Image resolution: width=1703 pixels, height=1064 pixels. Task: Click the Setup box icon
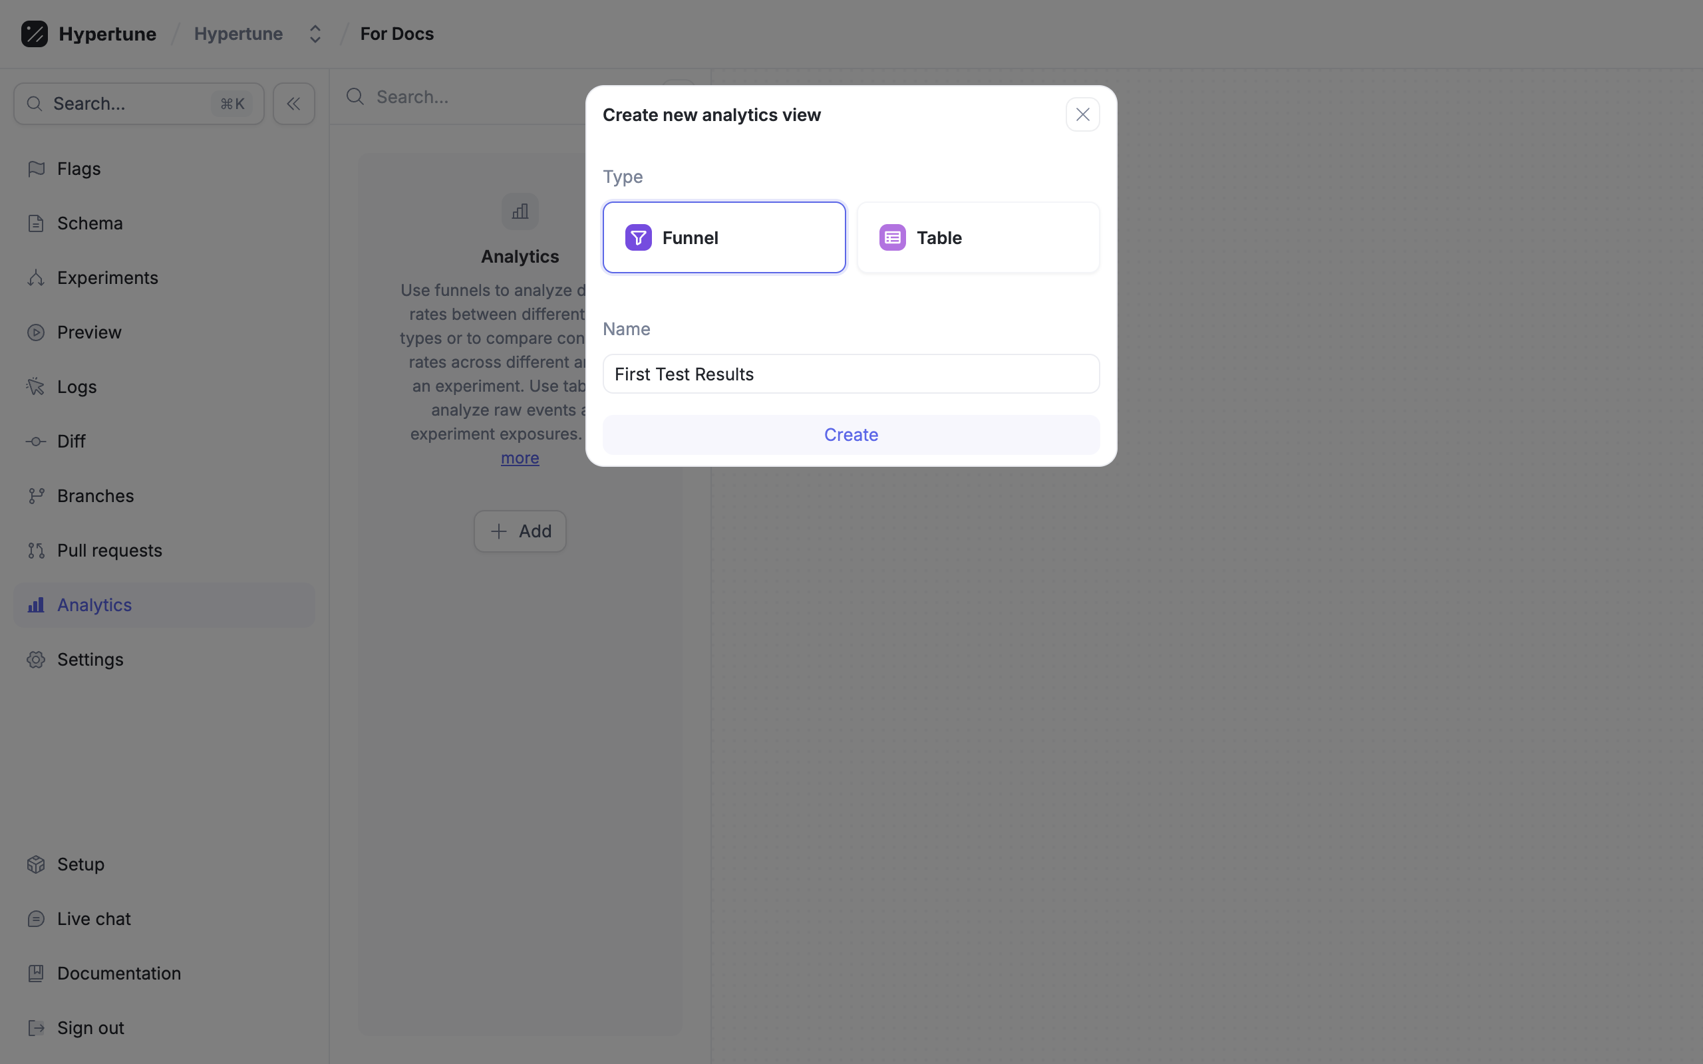pos(36,864)
